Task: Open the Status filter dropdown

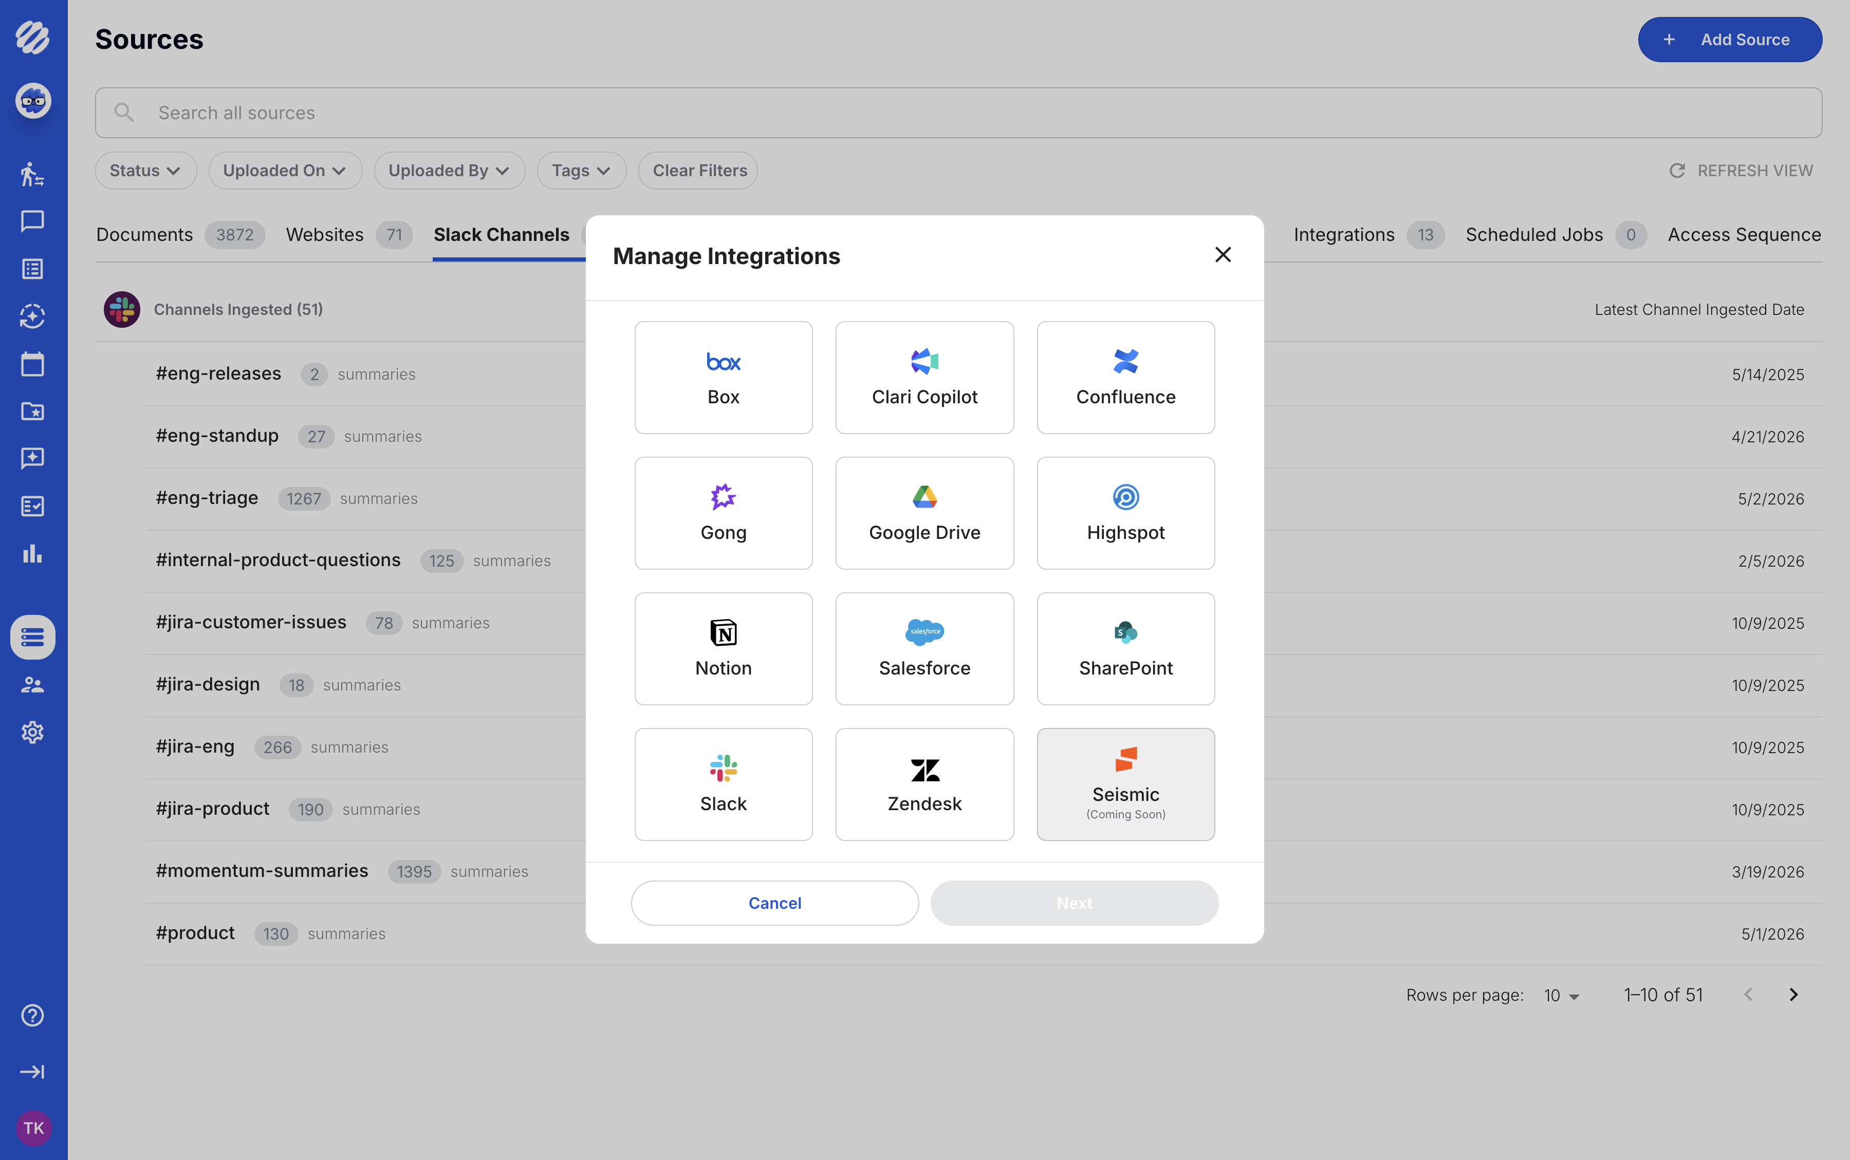Action: click(x=145, y=171)
